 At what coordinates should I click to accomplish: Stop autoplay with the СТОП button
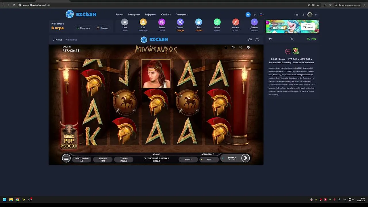pos(232,158)
